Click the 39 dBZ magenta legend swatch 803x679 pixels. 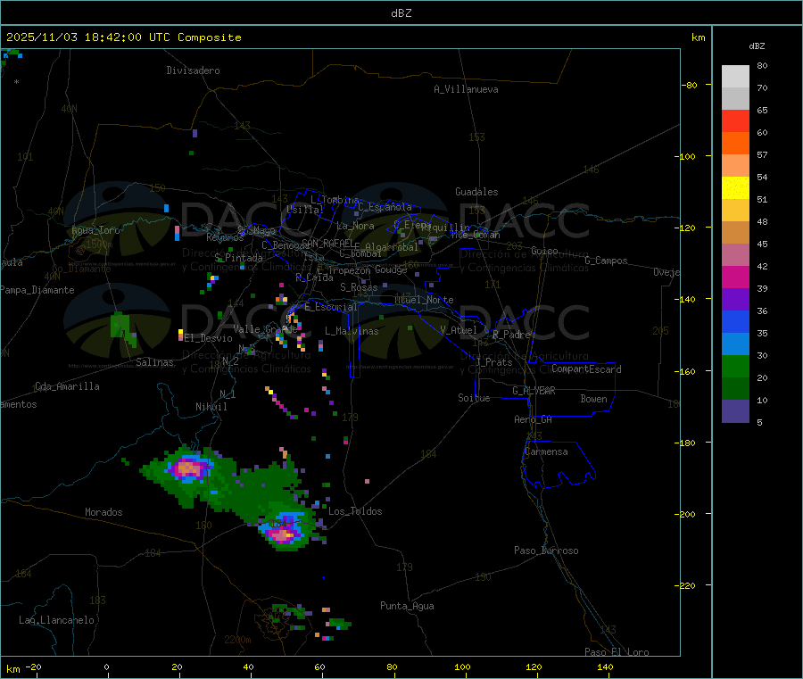(735, 277)
